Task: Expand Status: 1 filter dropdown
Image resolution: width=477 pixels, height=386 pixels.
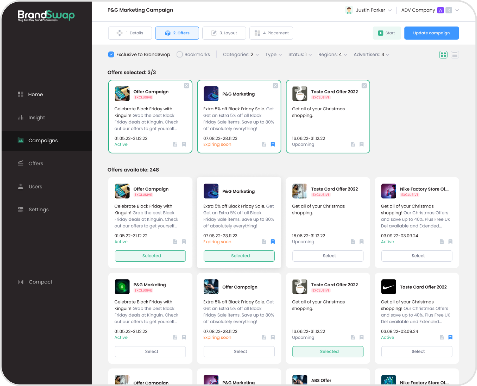Action: click(x=300, y=54)
